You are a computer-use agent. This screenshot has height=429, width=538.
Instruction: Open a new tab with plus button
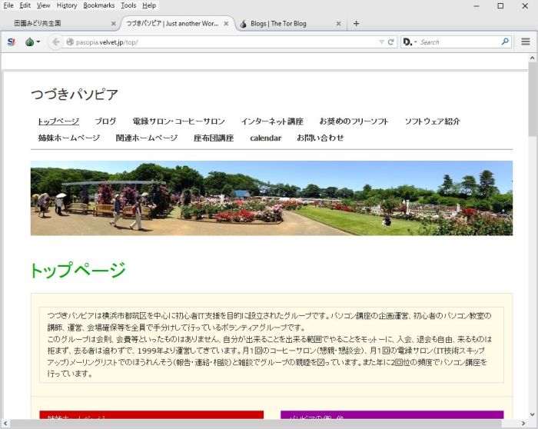click(x=356, y=23)
